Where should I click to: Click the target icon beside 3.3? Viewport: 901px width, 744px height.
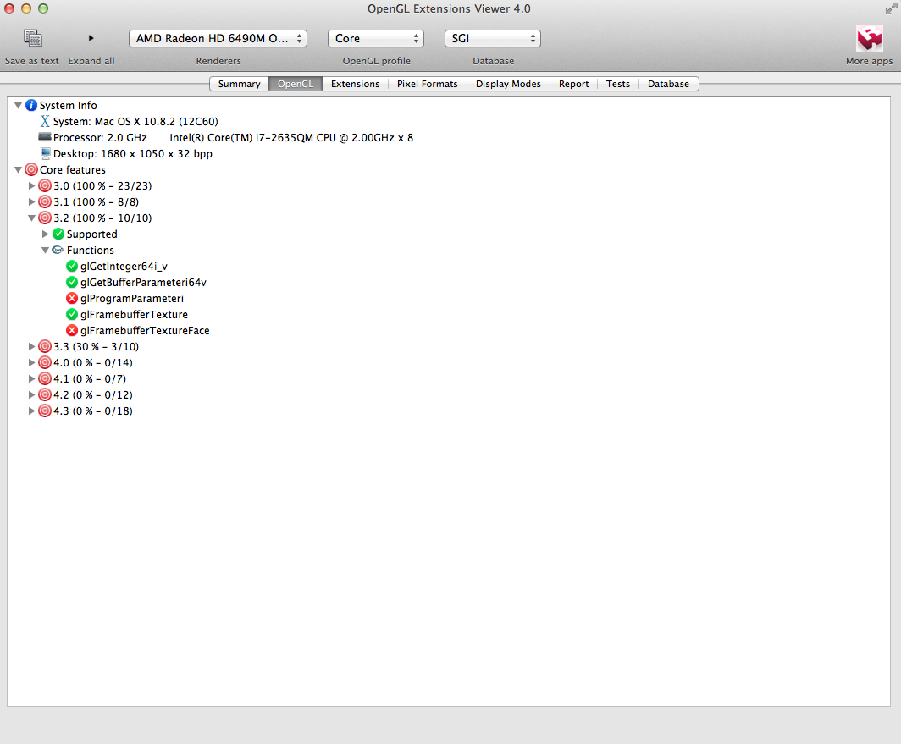pyautogui.click(x=45, y=346)
